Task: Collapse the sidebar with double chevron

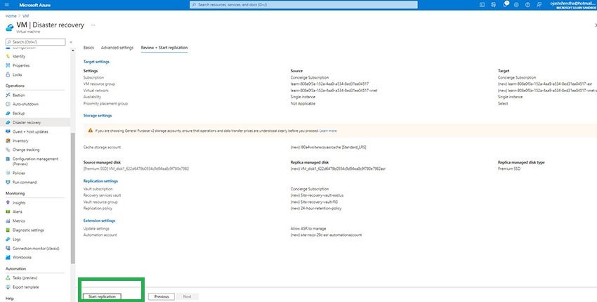Action: pyautogui.click(x=71, y=42)
